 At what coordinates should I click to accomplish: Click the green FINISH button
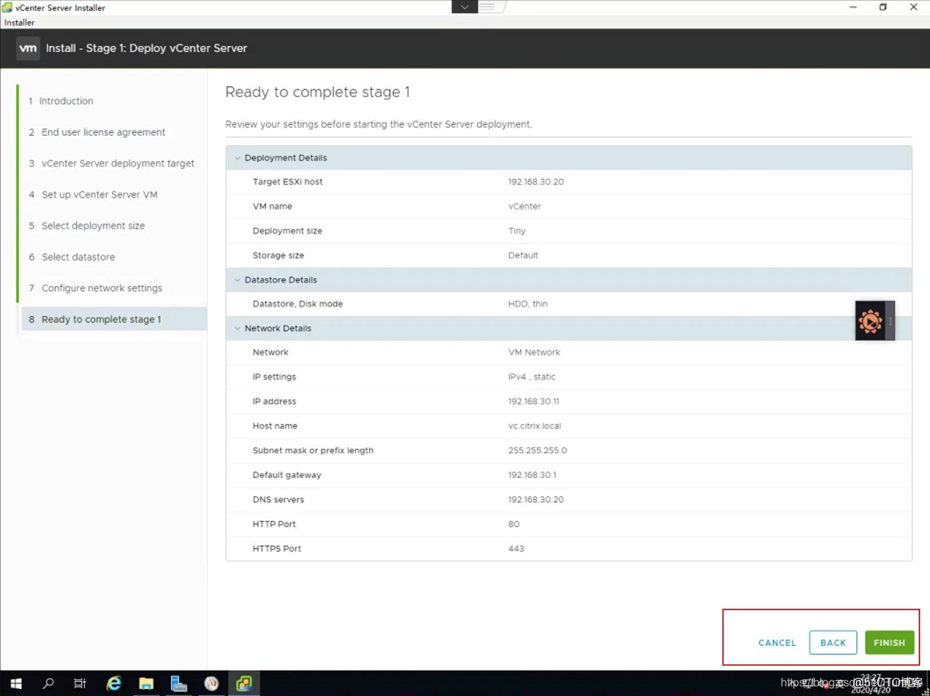tap(889, 643)
